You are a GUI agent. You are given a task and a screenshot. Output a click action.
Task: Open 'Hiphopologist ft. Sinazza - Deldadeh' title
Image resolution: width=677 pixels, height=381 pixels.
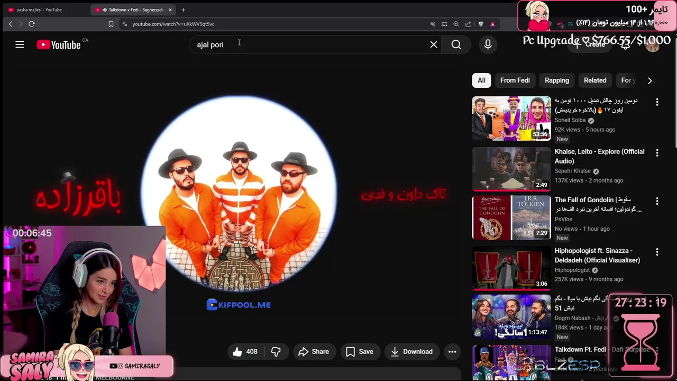(597, 256)
